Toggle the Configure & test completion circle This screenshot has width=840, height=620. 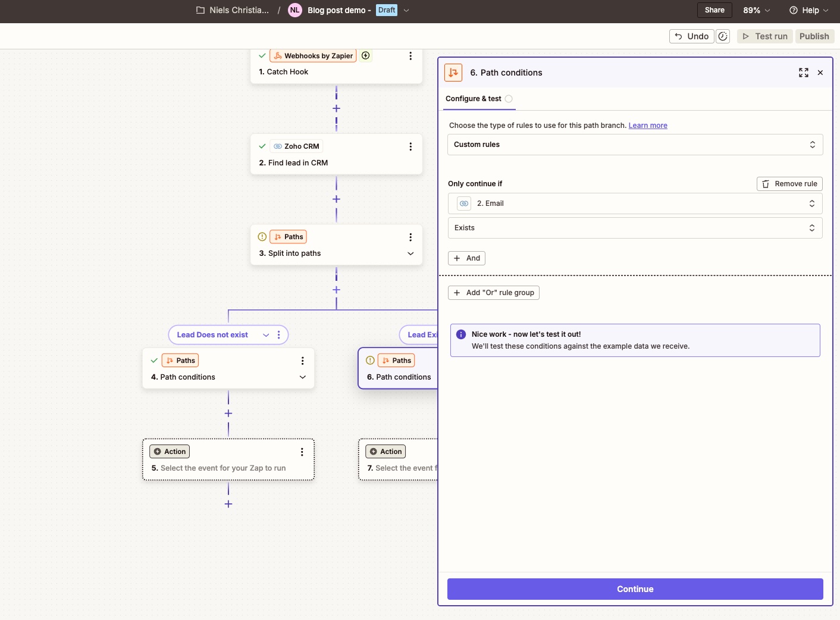tap(509, 99)
